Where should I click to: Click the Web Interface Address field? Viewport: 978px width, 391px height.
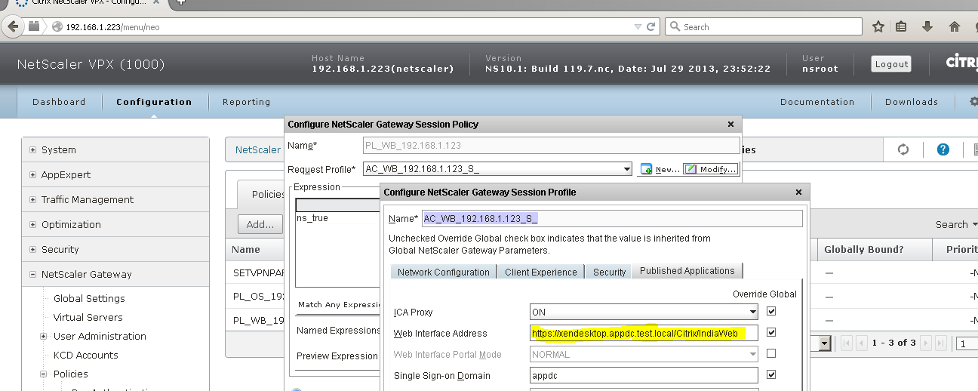(644, 333)
